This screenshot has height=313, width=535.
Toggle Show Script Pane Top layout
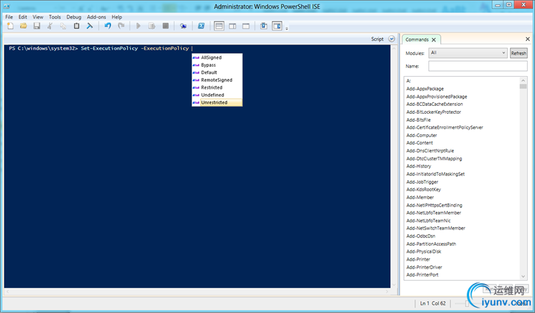click(x=219, y=26)
